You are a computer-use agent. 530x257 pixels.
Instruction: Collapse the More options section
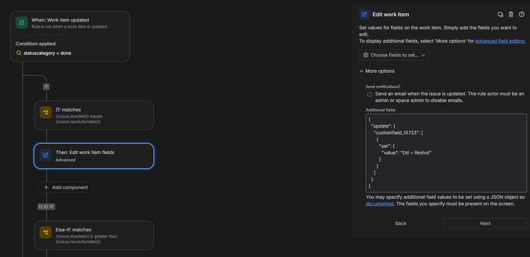click(377, 71)
